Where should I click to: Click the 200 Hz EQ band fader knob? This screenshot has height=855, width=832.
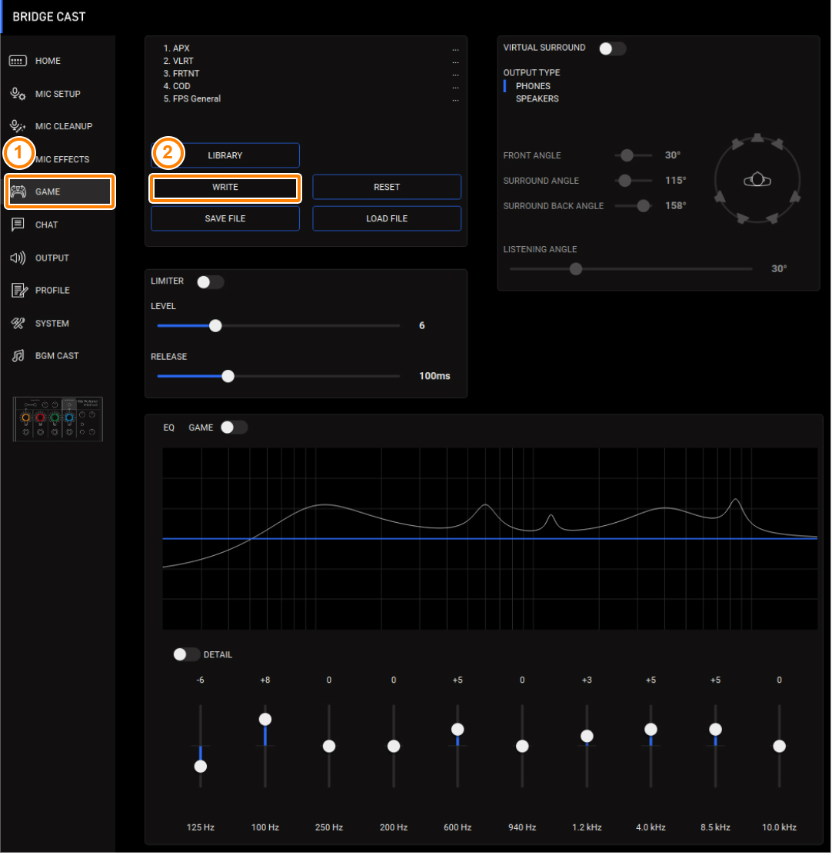(x=394, y=746)
